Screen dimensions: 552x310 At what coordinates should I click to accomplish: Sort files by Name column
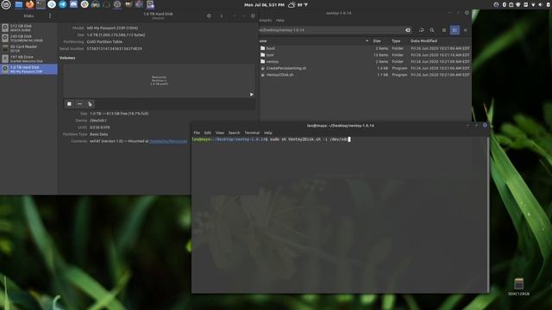tap(314, 40)
